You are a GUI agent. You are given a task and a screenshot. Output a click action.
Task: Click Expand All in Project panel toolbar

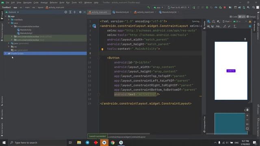[70, 12]
